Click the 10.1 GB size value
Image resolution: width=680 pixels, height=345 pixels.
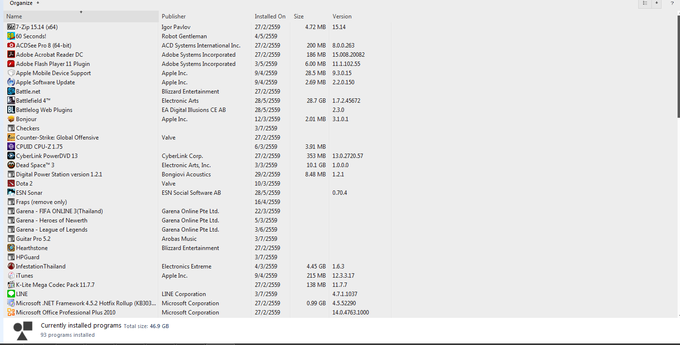(316, 165)
